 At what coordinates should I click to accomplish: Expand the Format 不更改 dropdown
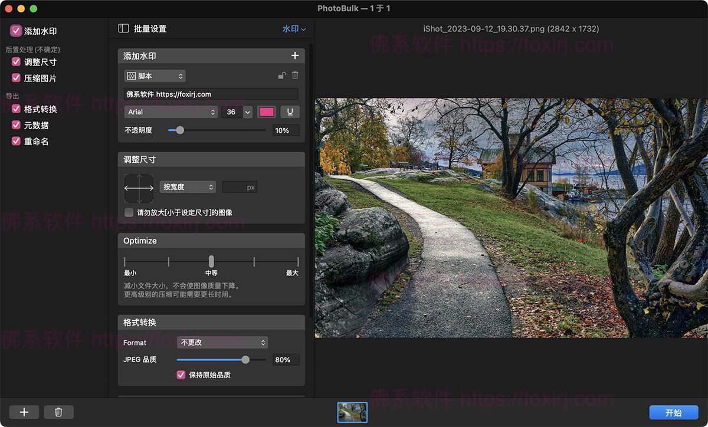(x=222, y=343)
